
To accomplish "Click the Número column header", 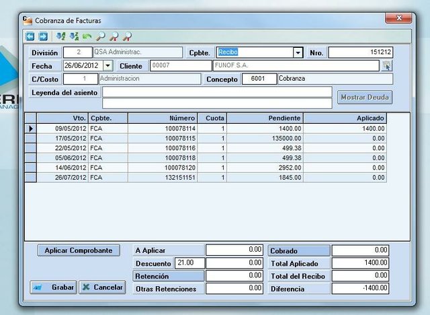I will click(163, 118).
